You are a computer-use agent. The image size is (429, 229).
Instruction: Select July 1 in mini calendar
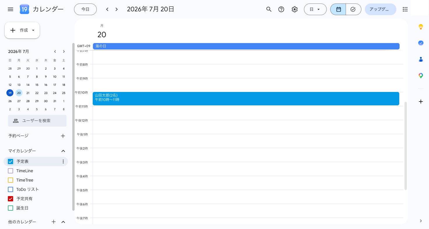37,68
